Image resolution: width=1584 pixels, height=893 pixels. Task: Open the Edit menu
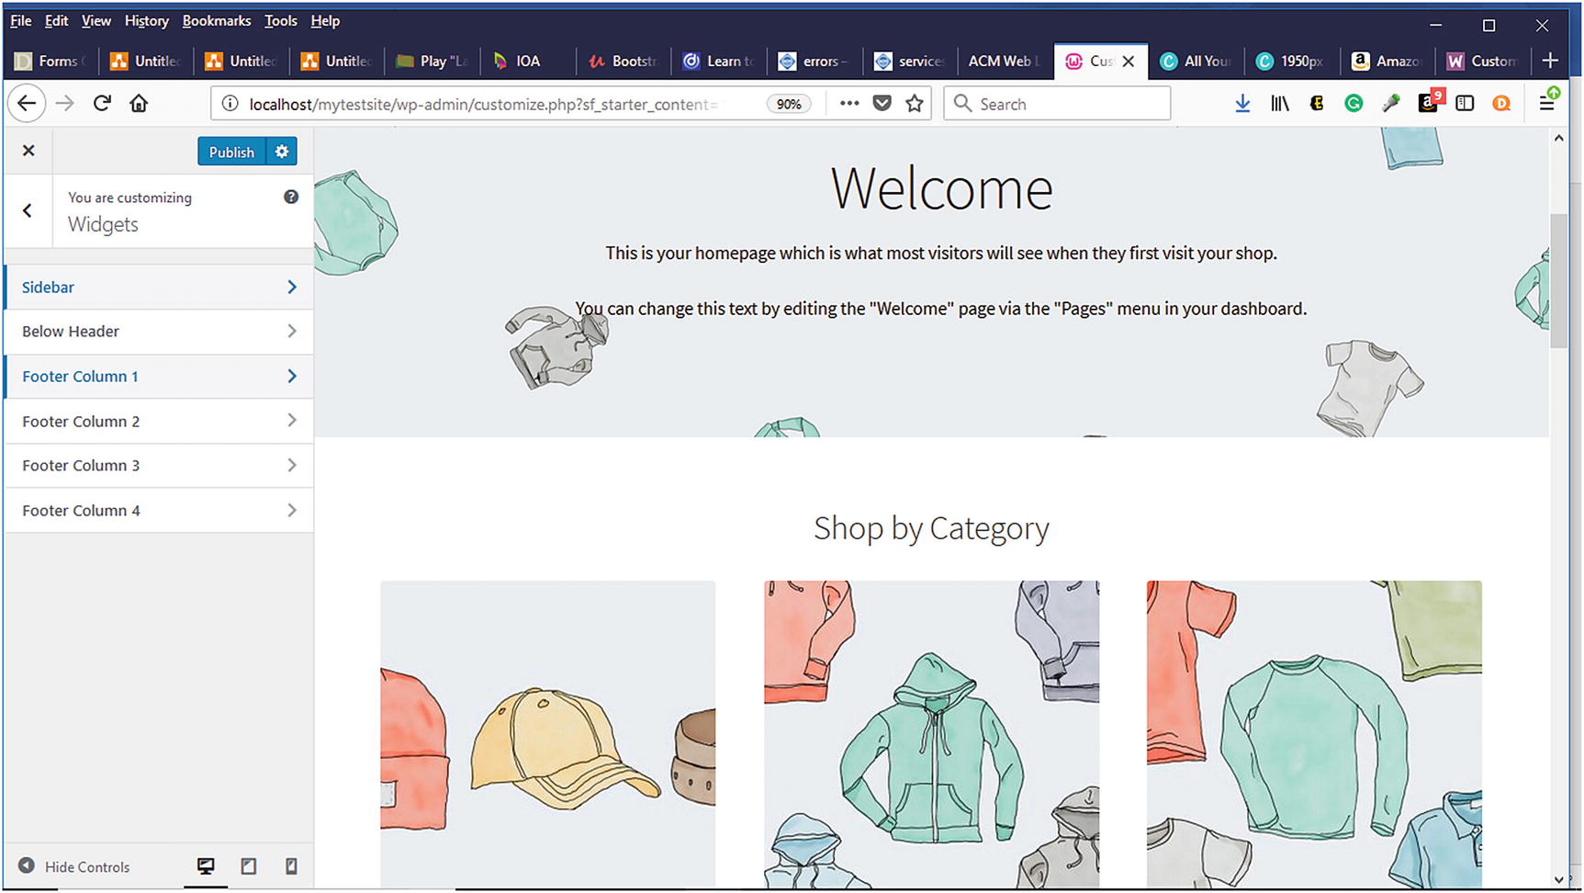pos(56,20)
